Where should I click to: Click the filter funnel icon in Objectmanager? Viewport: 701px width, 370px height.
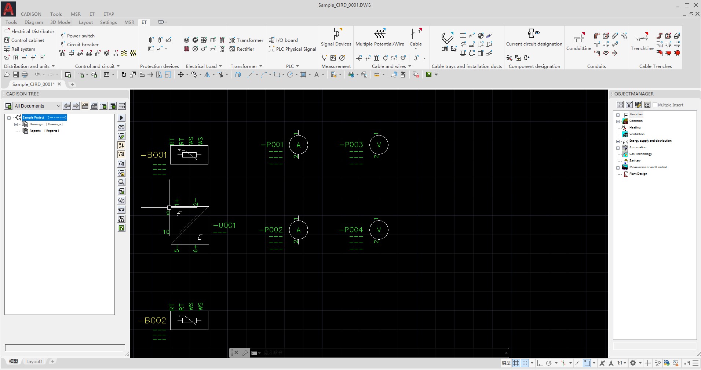(x=629, y=105)
